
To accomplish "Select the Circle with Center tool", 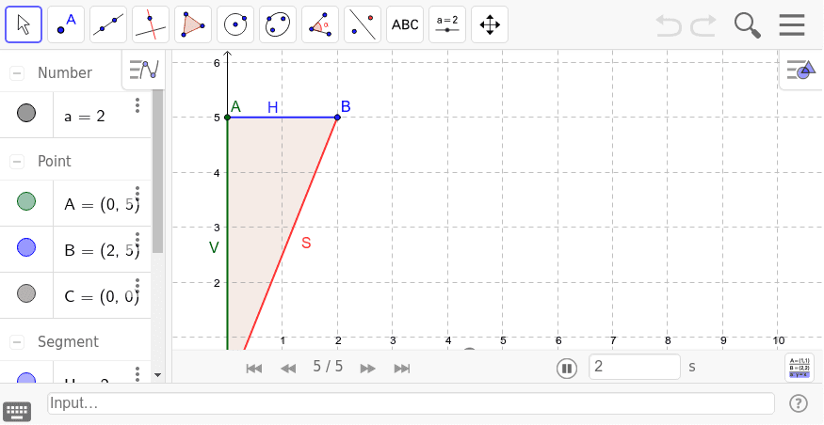I will [x=235, y=24].
